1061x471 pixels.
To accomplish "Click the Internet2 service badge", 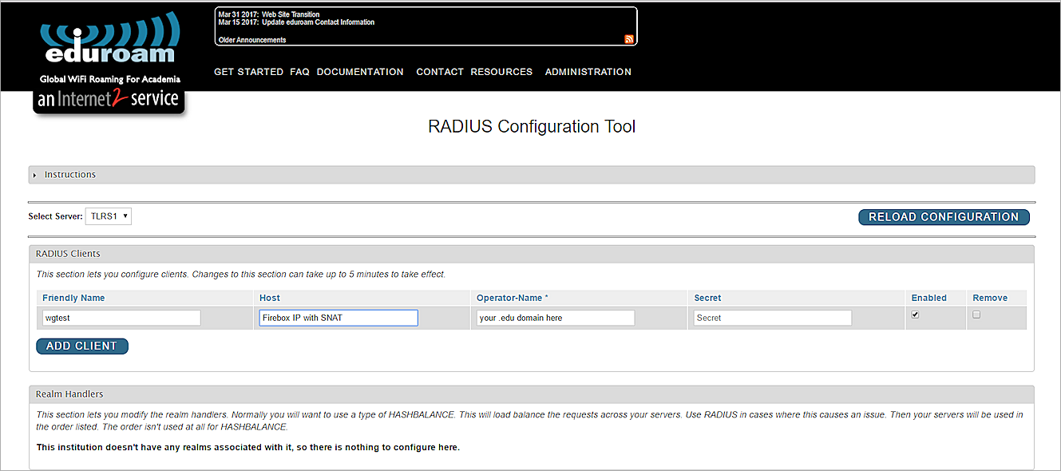I will pos(109,101).
